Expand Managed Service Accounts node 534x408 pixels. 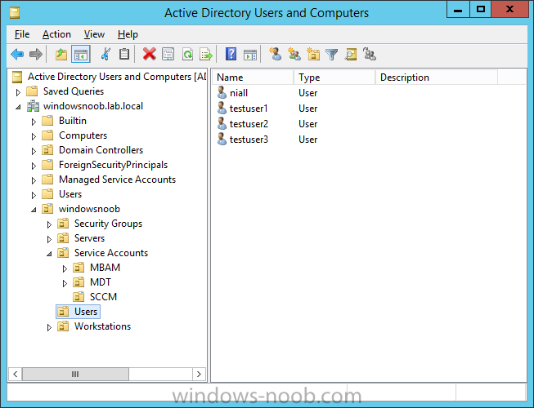[x=34, y=180]
